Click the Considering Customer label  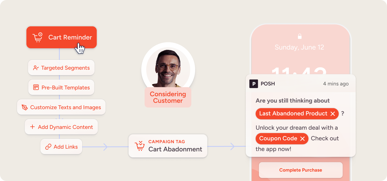coord(168,97)
